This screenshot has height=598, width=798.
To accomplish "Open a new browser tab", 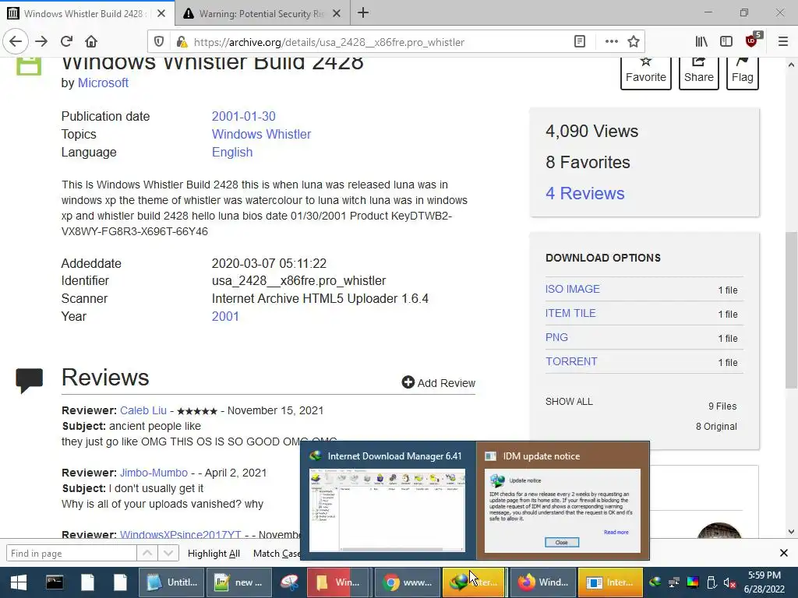I will [363, 12].
